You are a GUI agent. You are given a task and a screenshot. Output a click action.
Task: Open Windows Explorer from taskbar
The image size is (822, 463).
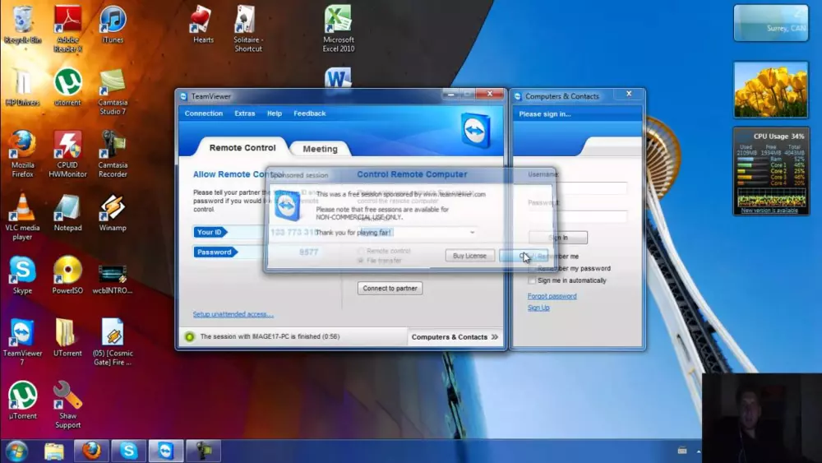(54, 451)
